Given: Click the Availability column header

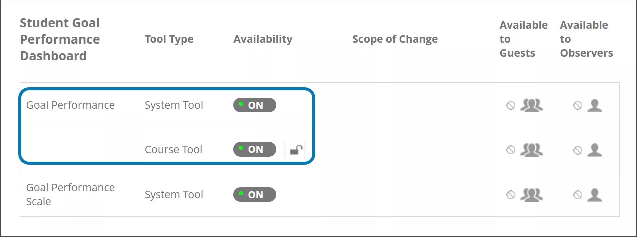Looking at the screenshot, I should 263,39.
